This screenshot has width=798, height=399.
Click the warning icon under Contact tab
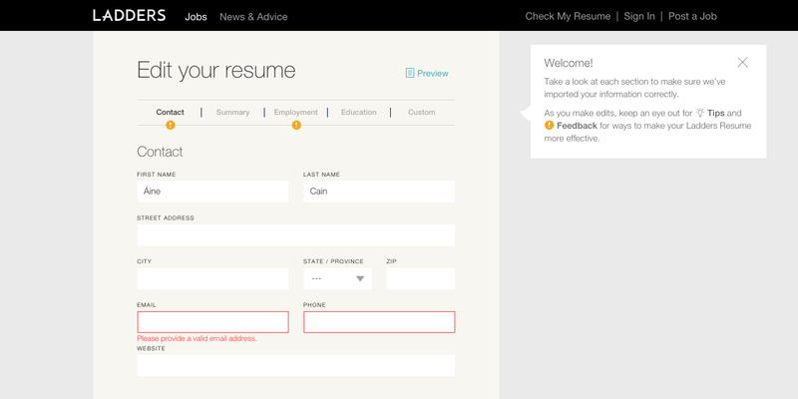[x=170, y=126]
